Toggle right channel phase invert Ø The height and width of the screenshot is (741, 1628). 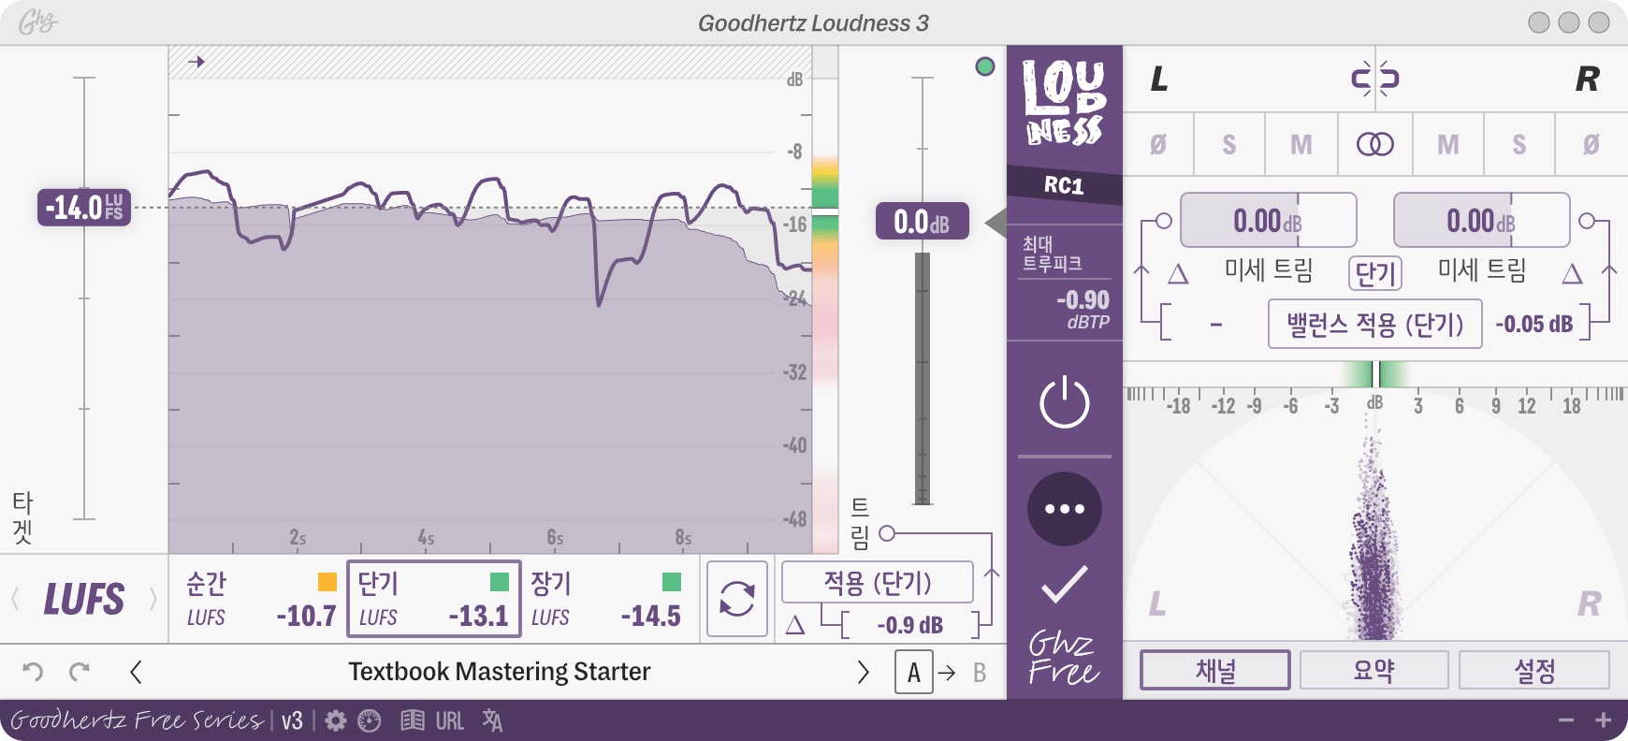pyautogui.click(x=1592, y=145)
